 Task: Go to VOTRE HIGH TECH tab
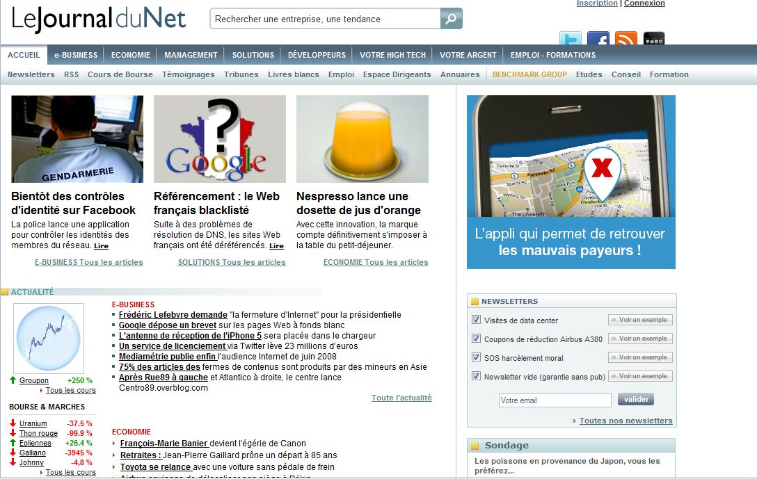pos(392,55)
